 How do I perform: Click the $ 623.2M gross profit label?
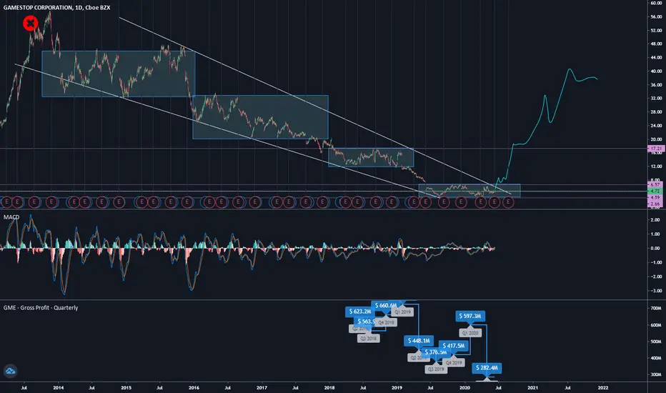coord(359,312)
